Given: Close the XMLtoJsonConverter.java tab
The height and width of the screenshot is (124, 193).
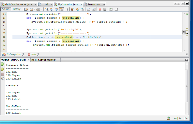Looking at the screenshot, I should click(36, 5).
